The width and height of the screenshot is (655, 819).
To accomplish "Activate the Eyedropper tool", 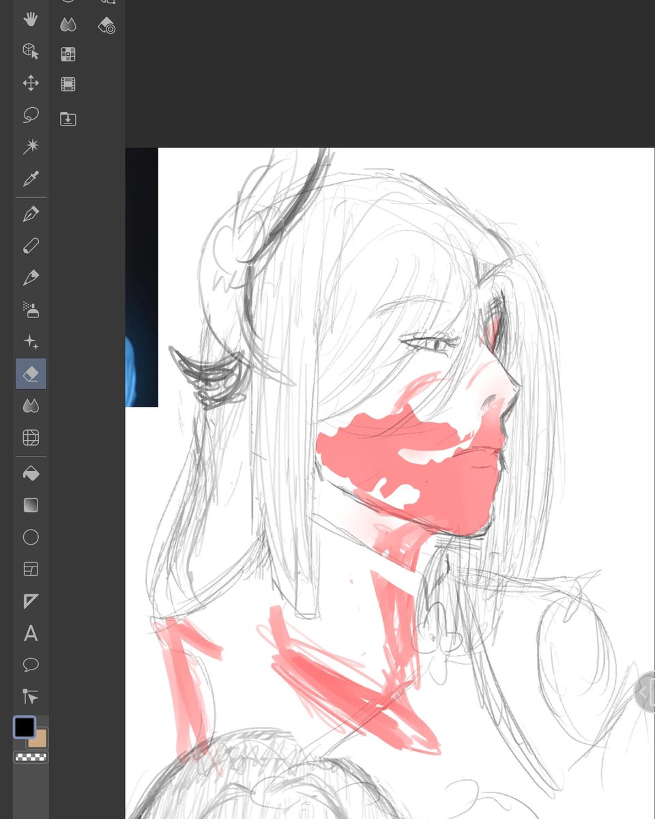I will [31, 179].
